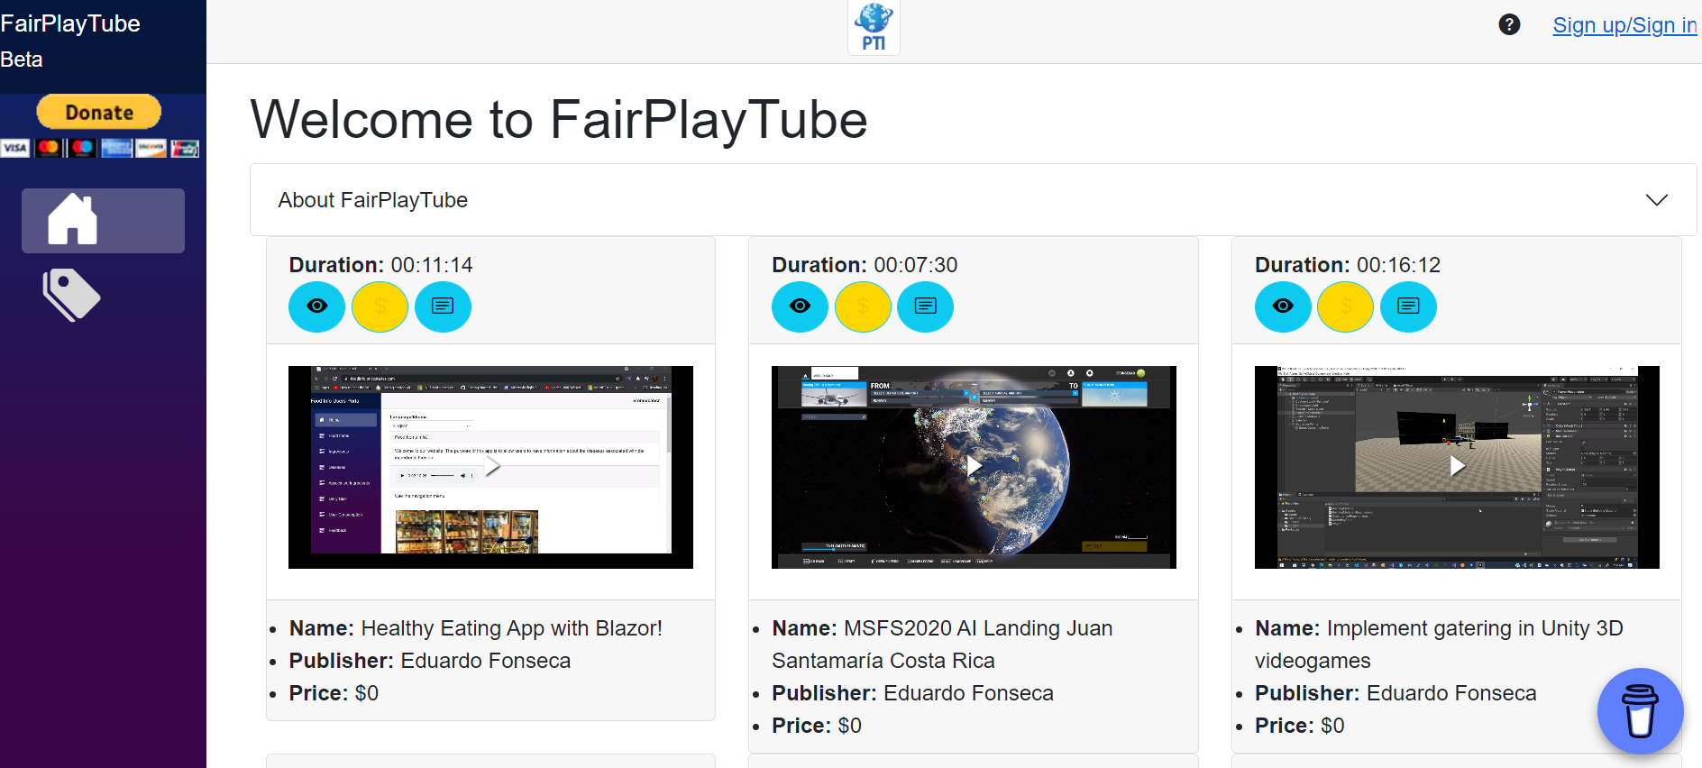Image resolution: width=1702 pixels, height=768 pixels.
Task: Click eye icon for Unity 3D gatering video
Action: point(1283,306)
